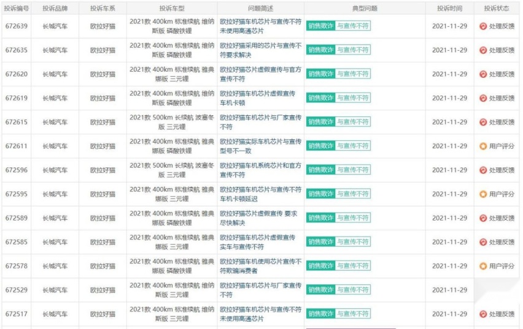Open complaint summary of row 672615

tap(260, 122)
